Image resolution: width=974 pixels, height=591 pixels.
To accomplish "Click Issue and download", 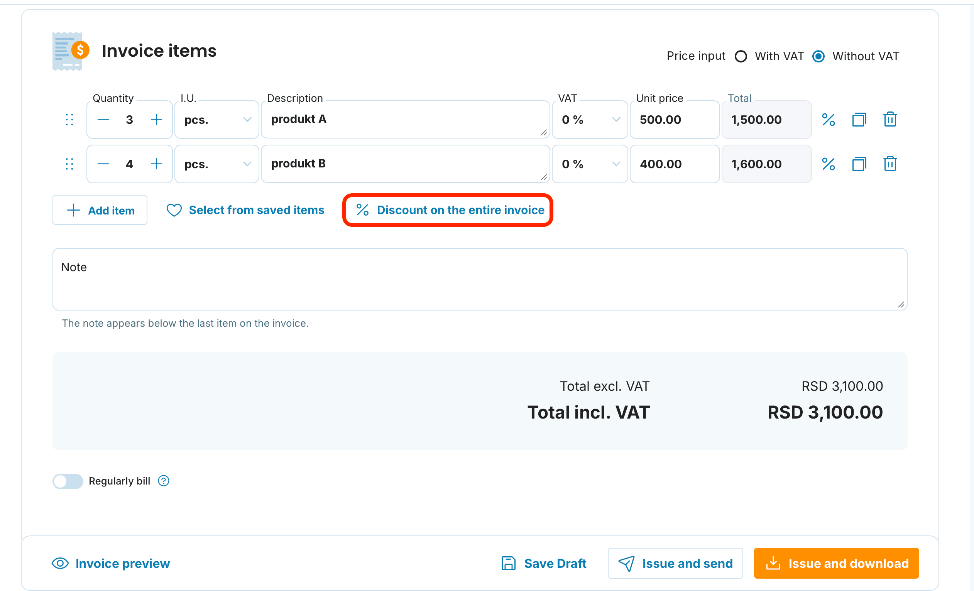I will [837, 563].
